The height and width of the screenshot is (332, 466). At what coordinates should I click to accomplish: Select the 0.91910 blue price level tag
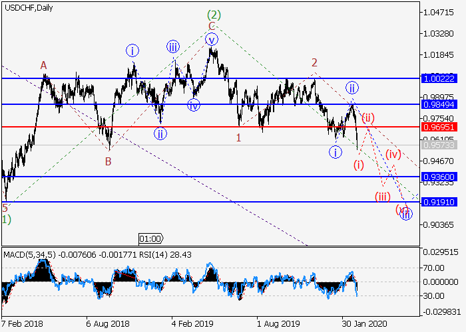pos(438,202)
